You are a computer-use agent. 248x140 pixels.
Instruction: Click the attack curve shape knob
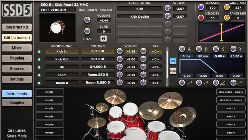tap(182, 83)
